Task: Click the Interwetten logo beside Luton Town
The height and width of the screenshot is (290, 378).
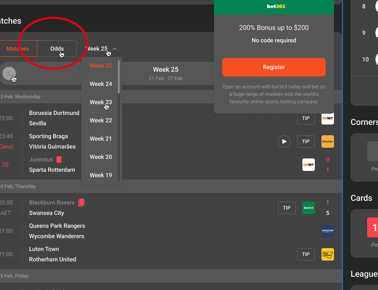Action: click(327, 254)
